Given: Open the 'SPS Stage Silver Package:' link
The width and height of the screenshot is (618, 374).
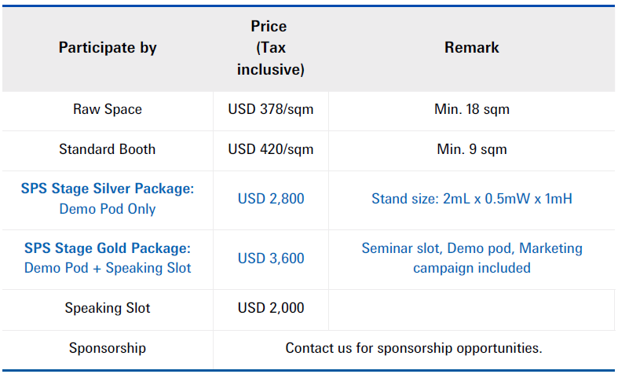Looking at the screenshot, I should 108,189.
